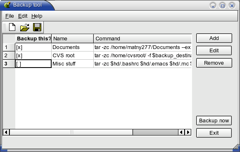Select row header 2
The height and width of the screenshot is (152, 240).
pos(9,56)
